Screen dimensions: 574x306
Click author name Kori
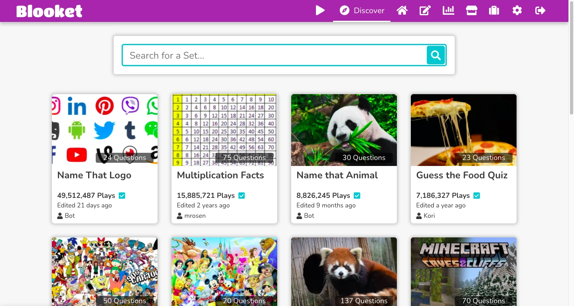pos(429,216)
